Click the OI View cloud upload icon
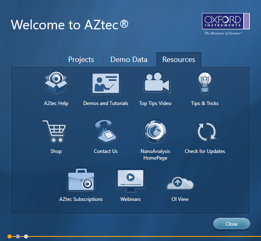This screenshot has height=241, width=261. tap(180, 182)
